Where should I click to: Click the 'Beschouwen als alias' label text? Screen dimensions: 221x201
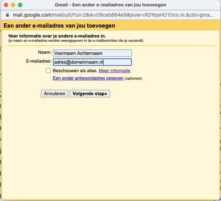pos(75,71)
